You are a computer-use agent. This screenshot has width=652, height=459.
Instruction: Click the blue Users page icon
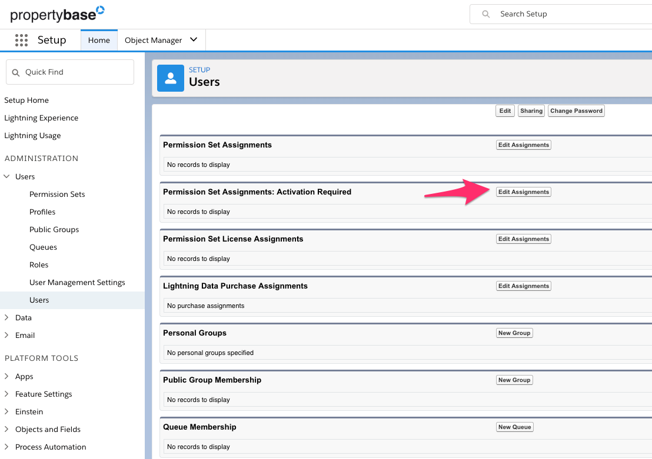pyautogui.click(x=171, y=78)
